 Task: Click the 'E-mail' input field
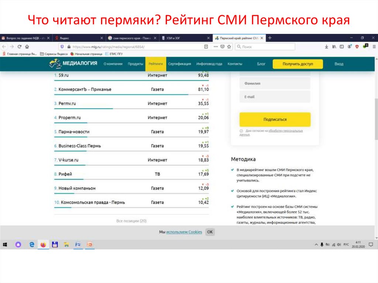click(275, 97)
